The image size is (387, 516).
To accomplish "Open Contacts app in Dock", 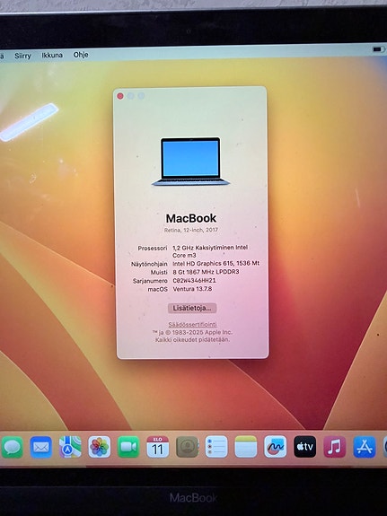I will [x=187, y=447].
